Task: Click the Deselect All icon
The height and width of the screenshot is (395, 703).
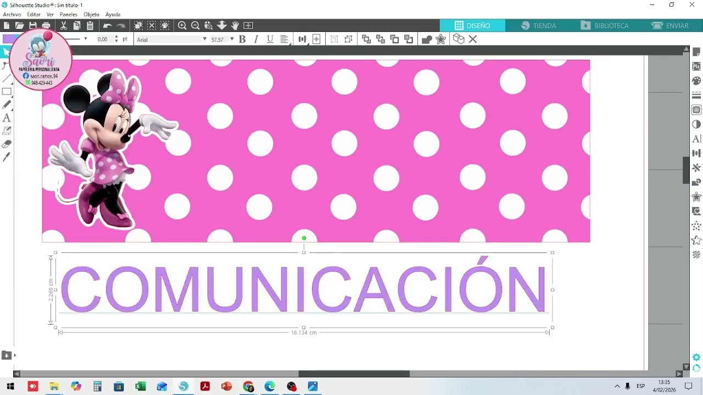Action: point(152,25)
